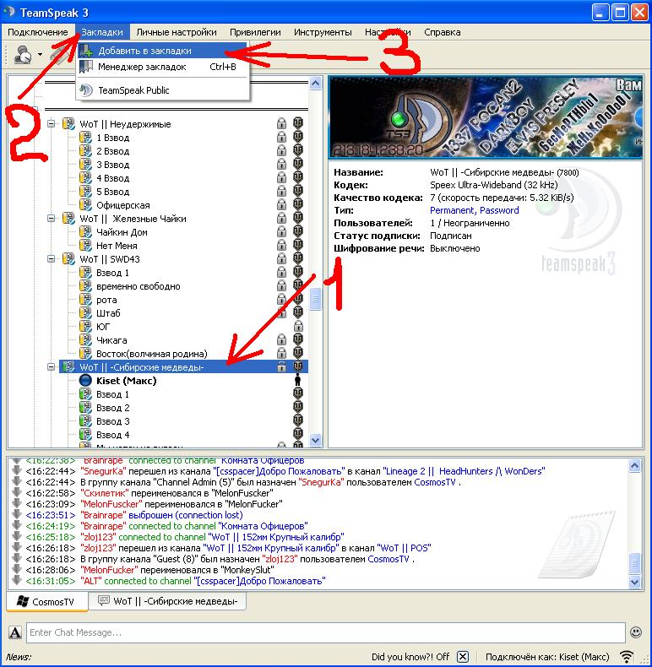Viewport: 652px width, 667px height.
Task: Select channel 2 Взвод
Action: 112,151
